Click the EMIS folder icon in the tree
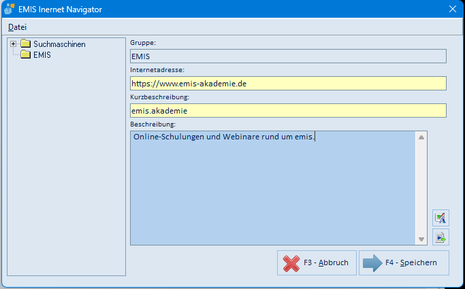This screenshot has height=289, width=465. coord(25,55)
